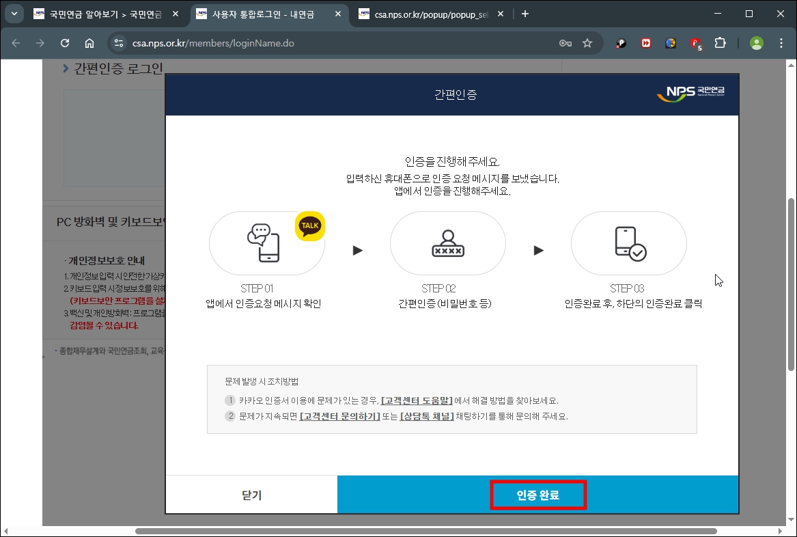Click the green profile avatar icon
797x537 pixels.
[756, 42]
